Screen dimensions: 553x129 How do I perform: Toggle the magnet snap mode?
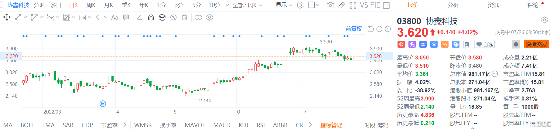(x=151, y=17)
